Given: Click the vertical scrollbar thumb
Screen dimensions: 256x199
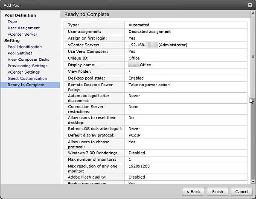Looking at the screenshot, I should pyautogui.click(x=253, y=57).
